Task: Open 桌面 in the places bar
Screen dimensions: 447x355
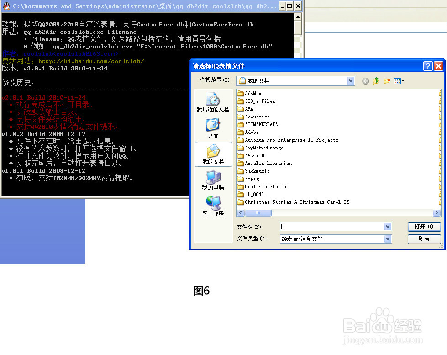Action: coord(213,128)
